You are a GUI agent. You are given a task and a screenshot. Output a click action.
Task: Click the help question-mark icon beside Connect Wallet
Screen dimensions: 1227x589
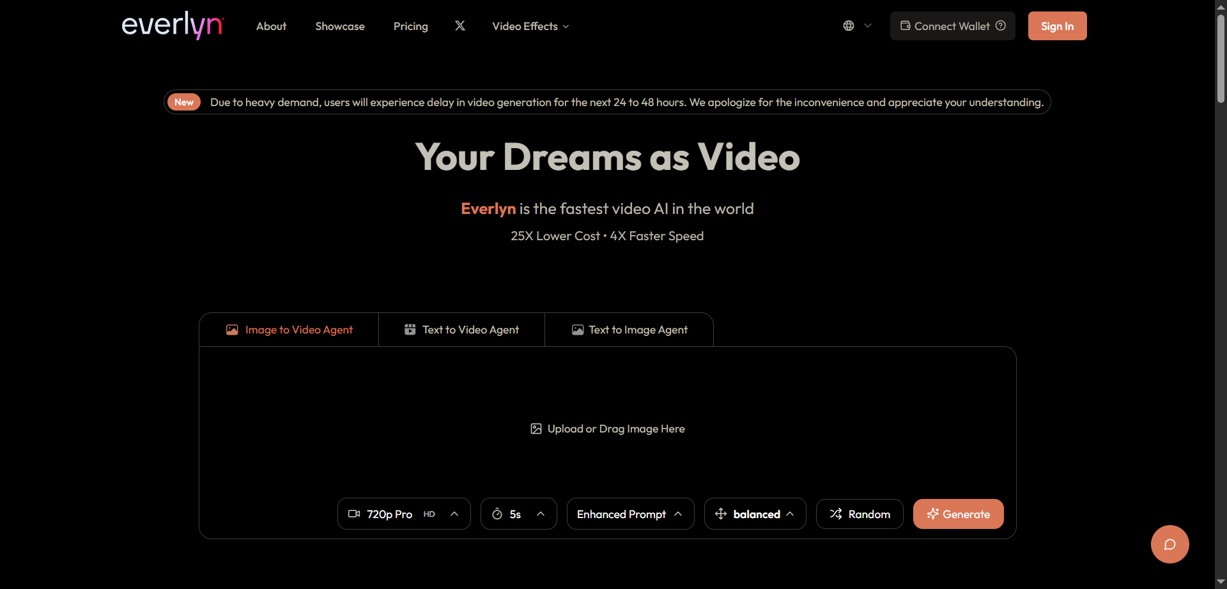1001,26
